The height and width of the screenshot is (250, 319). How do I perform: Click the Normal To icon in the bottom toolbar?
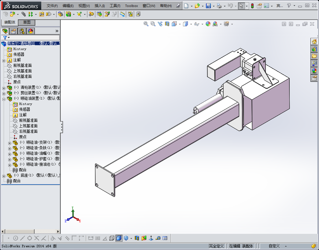pos(151,238)
